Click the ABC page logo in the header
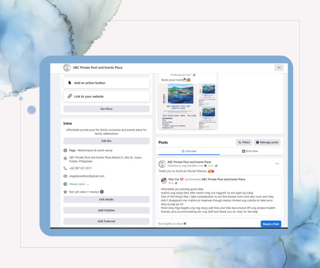Image resolution: width=320 pixels, height=268 pixels. [x=67, y=67]
